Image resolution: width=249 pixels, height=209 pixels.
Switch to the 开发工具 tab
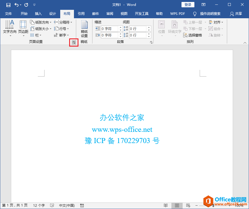click(x=142, y=14)
